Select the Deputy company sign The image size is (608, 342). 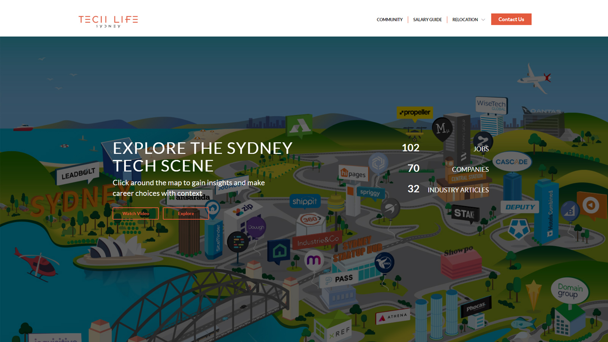point(520,207)
